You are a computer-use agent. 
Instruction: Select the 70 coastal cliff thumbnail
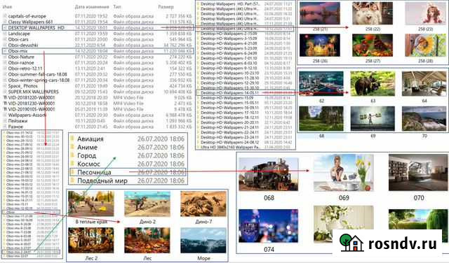pyautogui.click(x=424, y=119)
